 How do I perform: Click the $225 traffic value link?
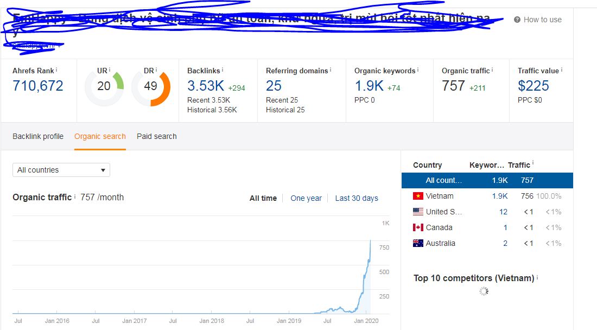pos(534,86)
